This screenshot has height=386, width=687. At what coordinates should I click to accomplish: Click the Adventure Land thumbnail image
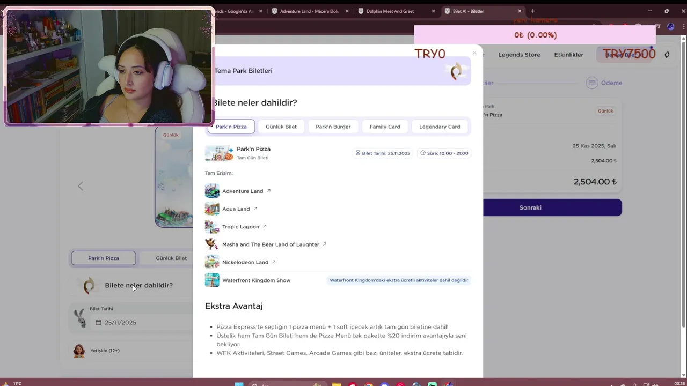pos(212,191)
